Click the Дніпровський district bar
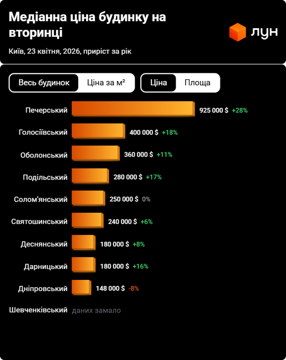The image size is (286, 360). coord(81,288)
